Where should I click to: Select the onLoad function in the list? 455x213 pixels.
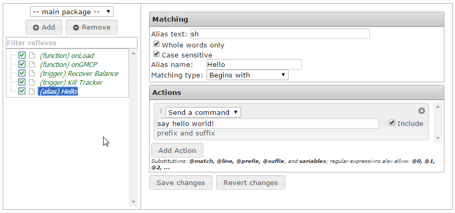click(67, 55)
